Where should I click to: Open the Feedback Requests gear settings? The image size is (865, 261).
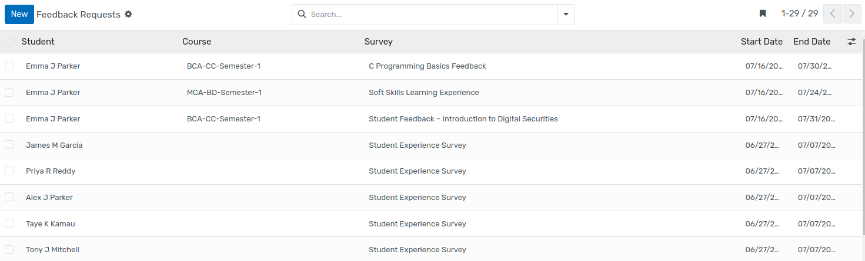128,14
